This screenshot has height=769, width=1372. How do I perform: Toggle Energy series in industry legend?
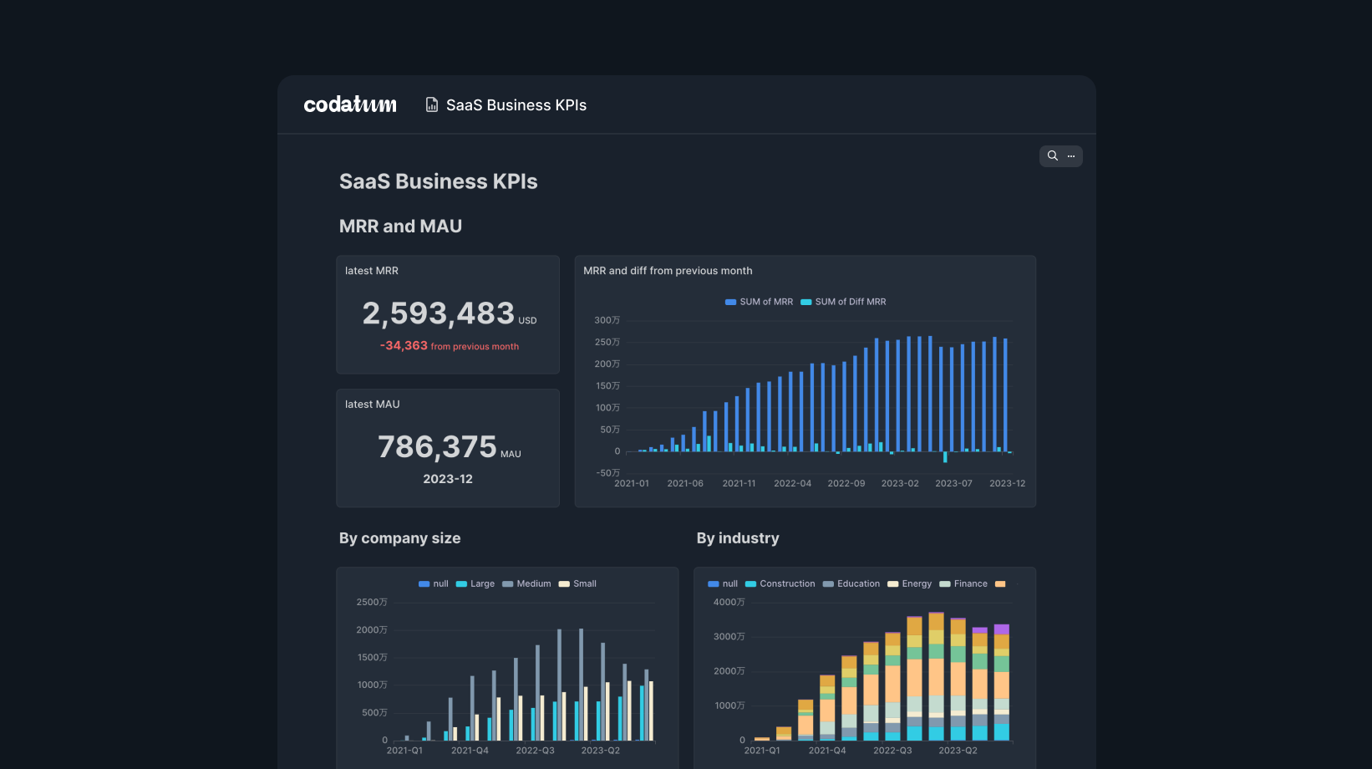(x=909, y=583)
